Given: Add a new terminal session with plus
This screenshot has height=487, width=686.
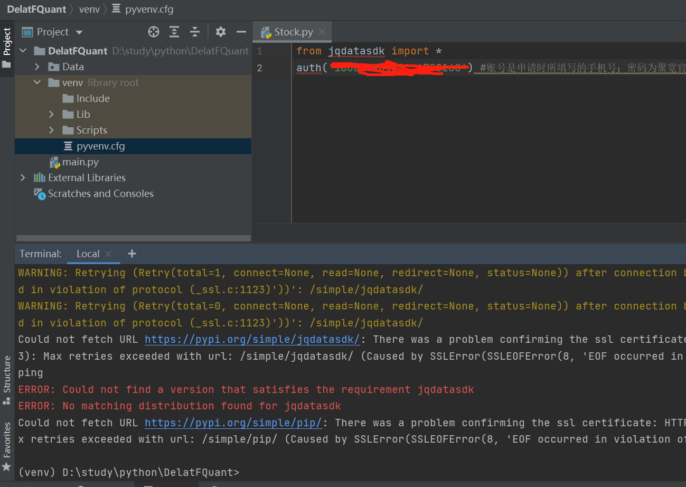Looking at the screenshot, I should (x=132, y=254).
